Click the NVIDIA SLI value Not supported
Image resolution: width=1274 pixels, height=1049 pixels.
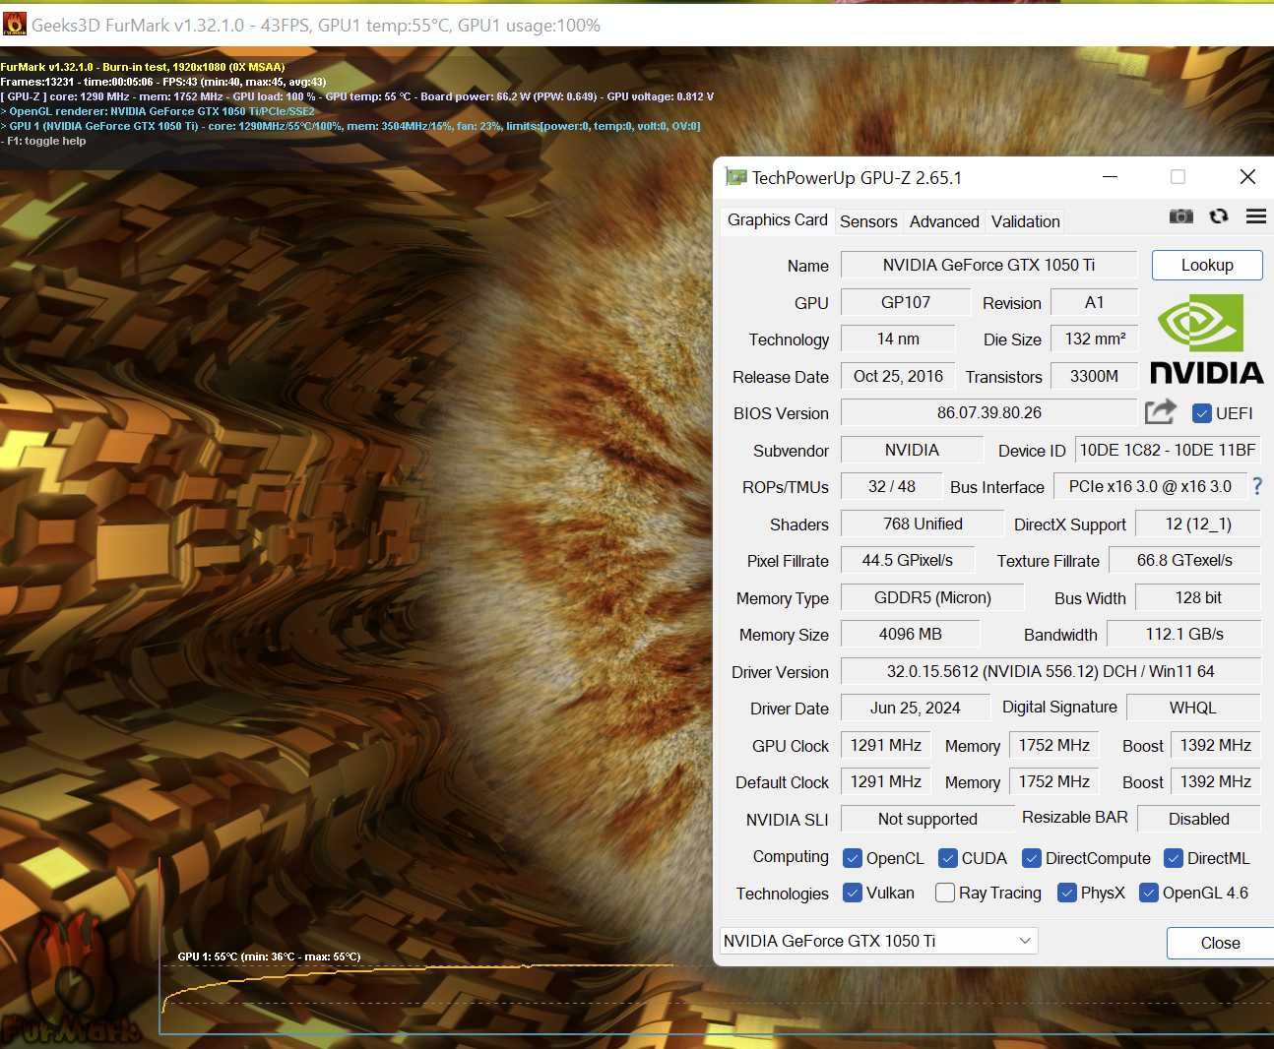(x=927, y=819)
